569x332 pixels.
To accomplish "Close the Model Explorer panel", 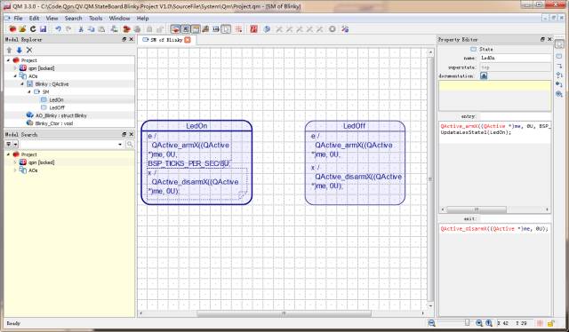I will [132, 39].
